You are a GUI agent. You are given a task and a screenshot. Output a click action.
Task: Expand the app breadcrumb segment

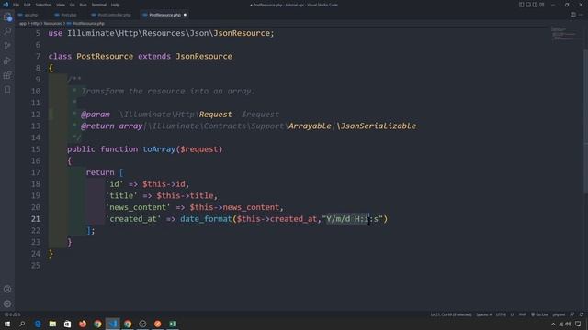click(23, 24)
